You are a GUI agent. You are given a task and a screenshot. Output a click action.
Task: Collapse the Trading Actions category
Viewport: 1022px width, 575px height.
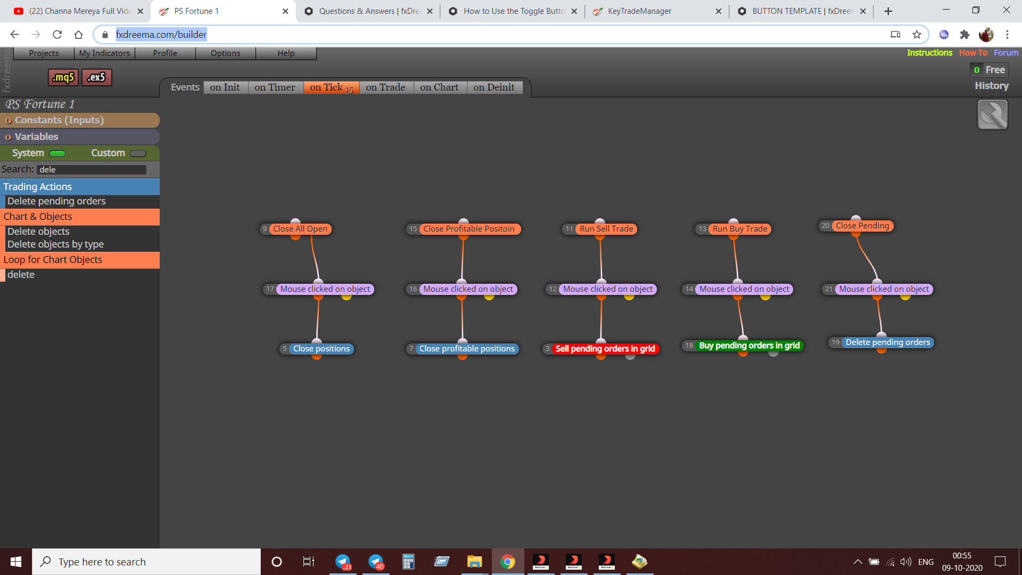pyautogui.click(x=80, y=187)
